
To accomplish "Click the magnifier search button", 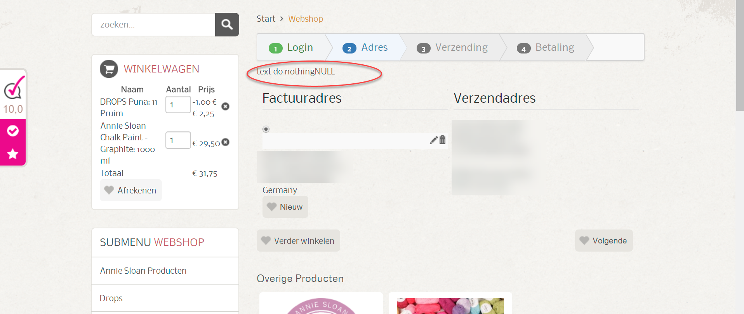I will (227, 24).
